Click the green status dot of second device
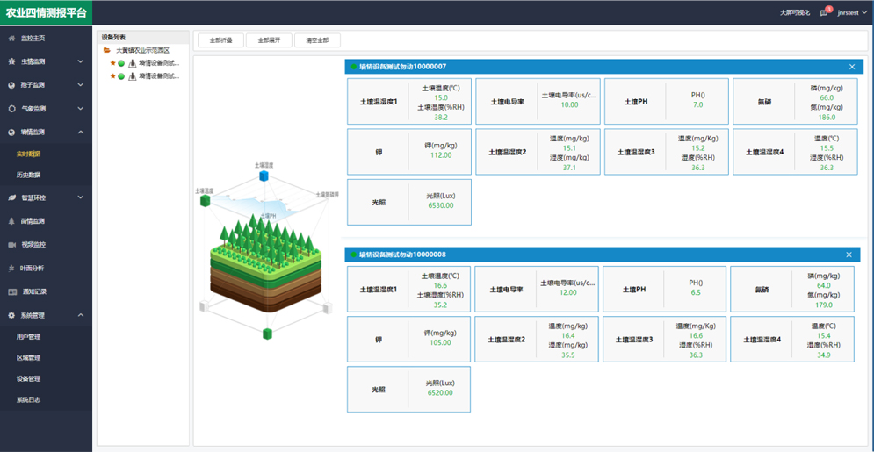Image resolution: width=874 pixels, height=452 pixels. (x=121, y=76)
